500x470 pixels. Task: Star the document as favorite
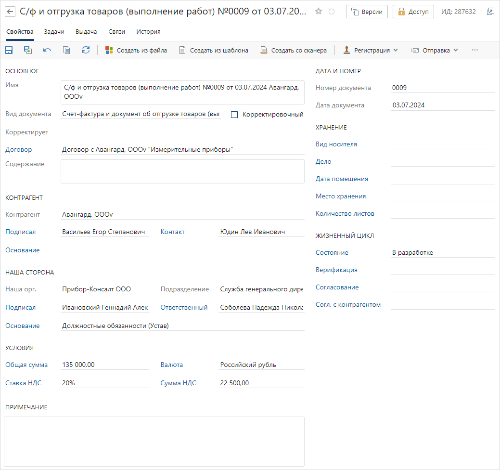319,12
